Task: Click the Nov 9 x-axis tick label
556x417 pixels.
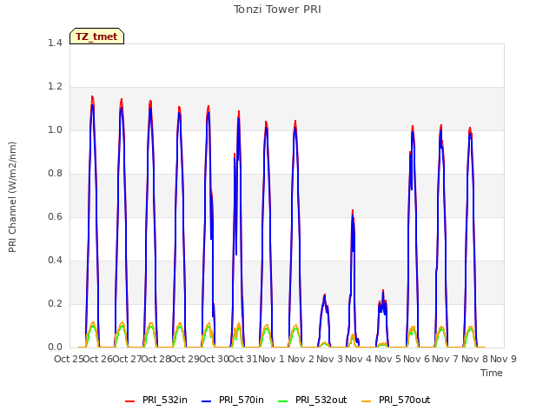Action: pos(503,359)
